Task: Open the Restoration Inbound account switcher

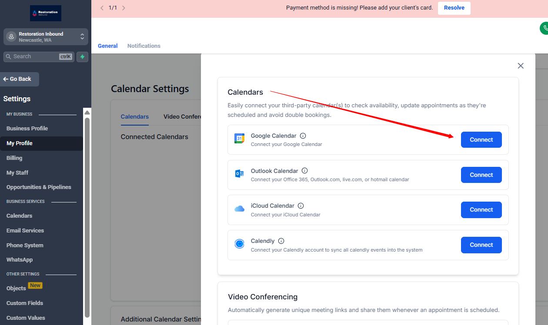Action: [46, 37]
